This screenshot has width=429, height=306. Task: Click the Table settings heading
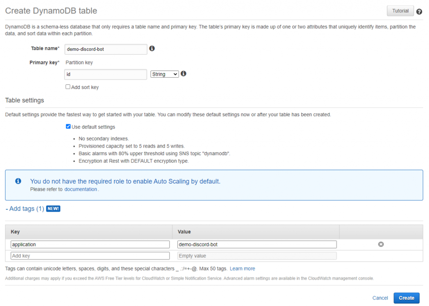click(24, 100)
